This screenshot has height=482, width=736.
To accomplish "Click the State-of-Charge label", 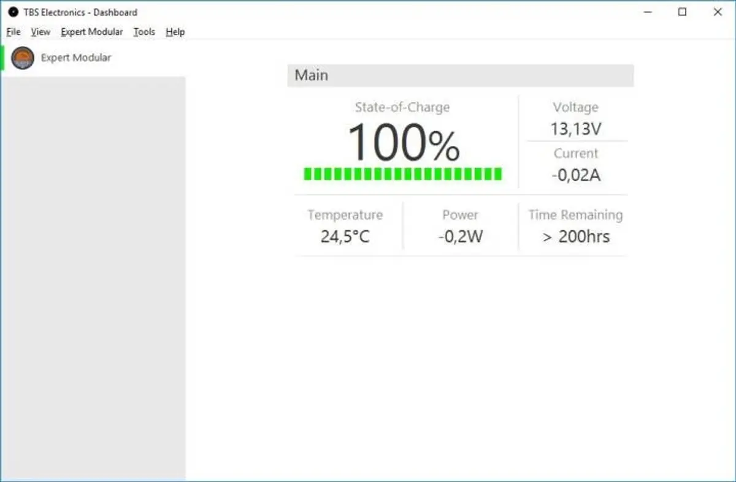I will pos(402,107).
